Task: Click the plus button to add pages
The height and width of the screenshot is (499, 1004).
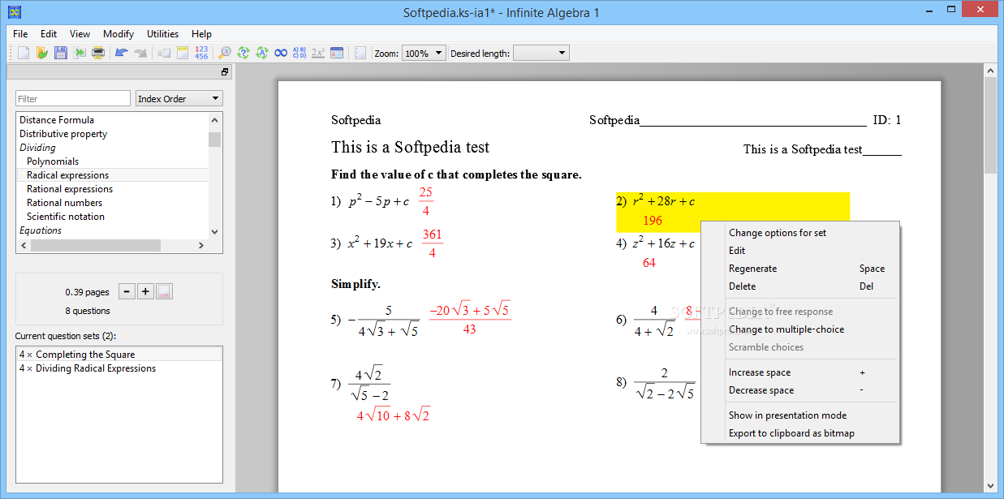Action: (145, 291)
